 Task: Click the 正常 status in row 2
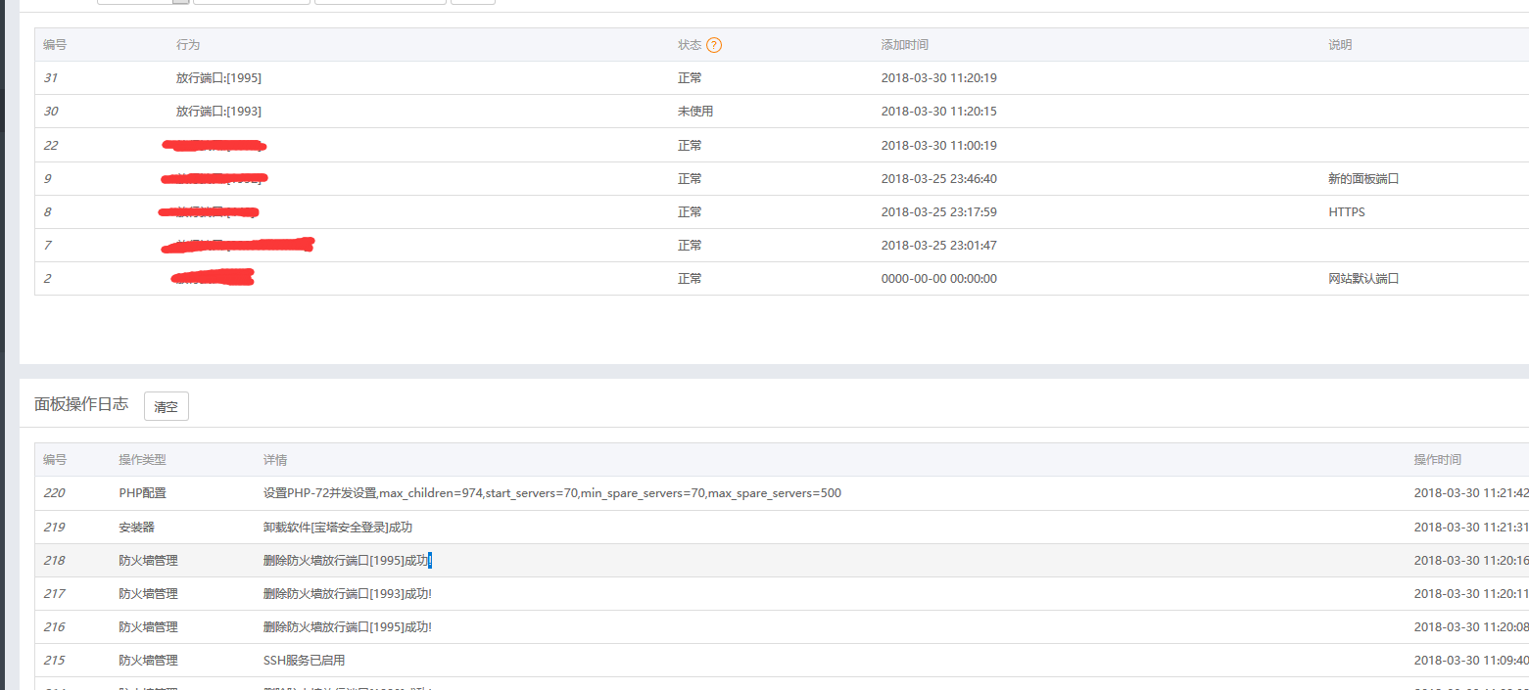pyautogui.click(x=690, y=278)
